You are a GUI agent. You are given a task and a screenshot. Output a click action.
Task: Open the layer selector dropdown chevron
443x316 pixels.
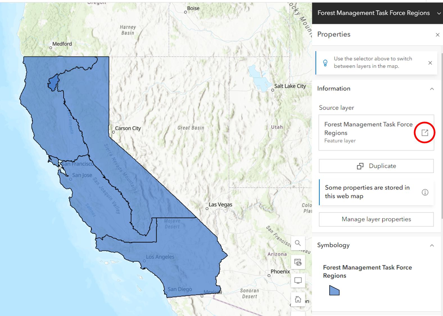(x=439, y=13)
